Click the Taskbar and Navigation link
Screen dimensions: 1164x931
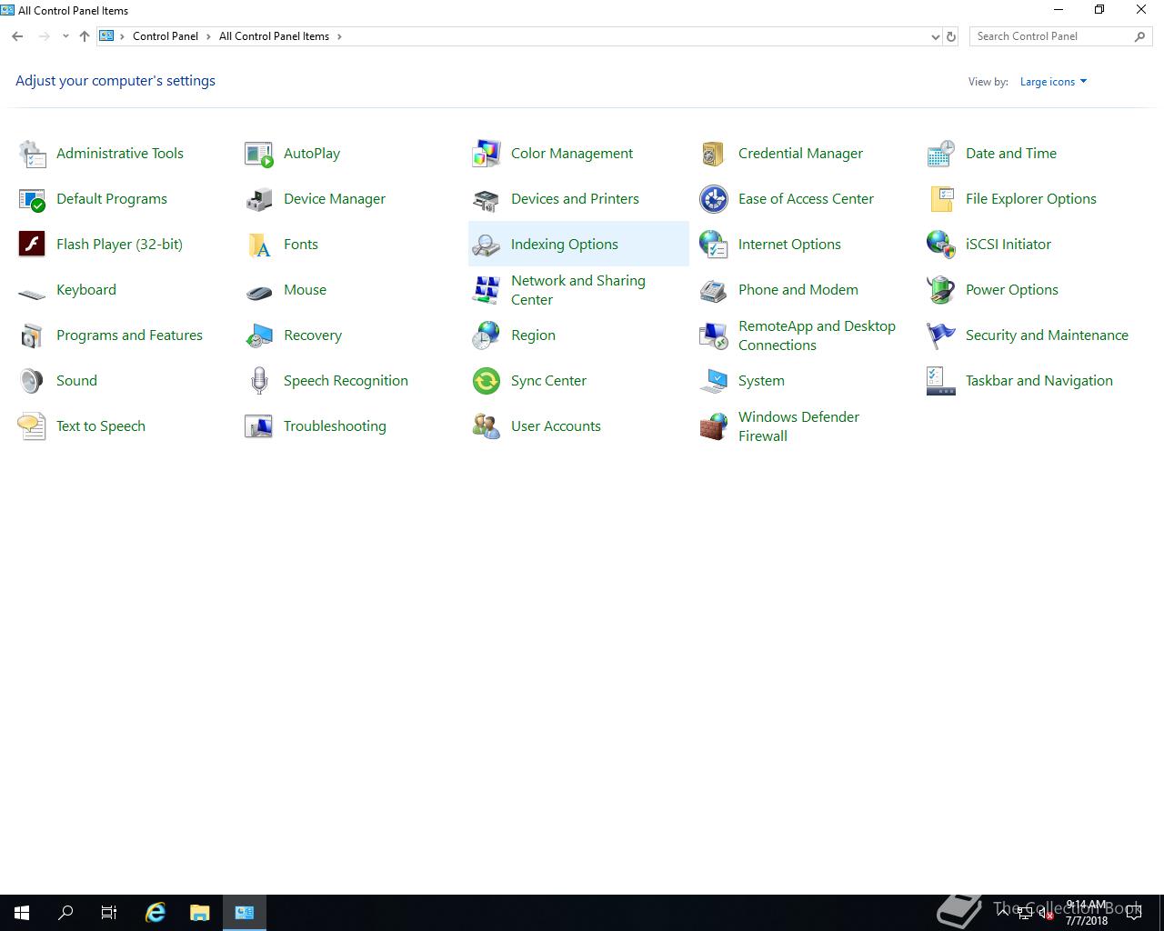(1039, 381)
